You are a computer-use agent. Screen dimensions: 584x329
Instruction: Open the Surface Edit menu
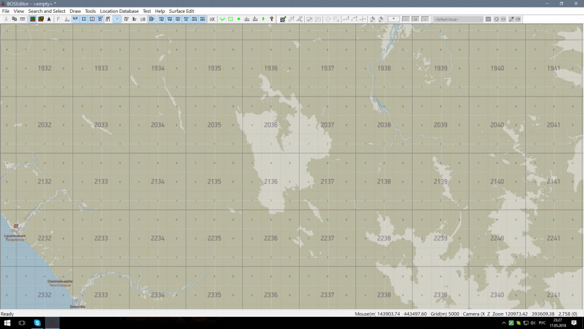coord(182,11)
